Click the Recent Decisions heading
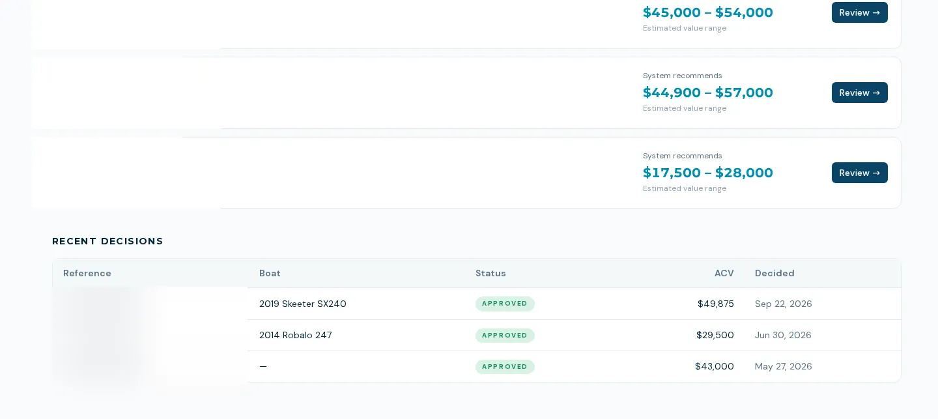The width and height of the screenshot is (938, 419). (x=107, y=241)
